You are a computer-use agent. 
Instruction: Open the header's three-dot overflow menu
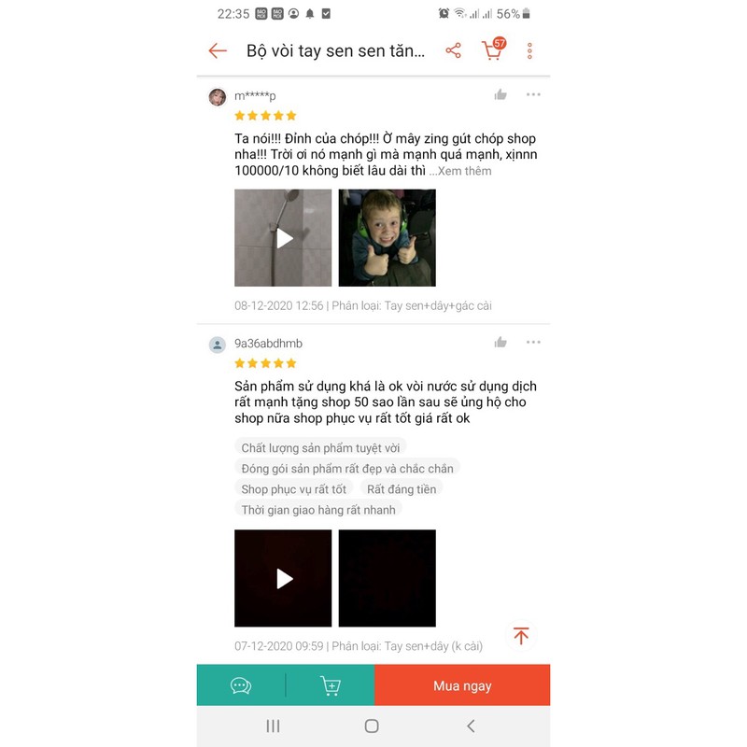[x=529, y=50]
